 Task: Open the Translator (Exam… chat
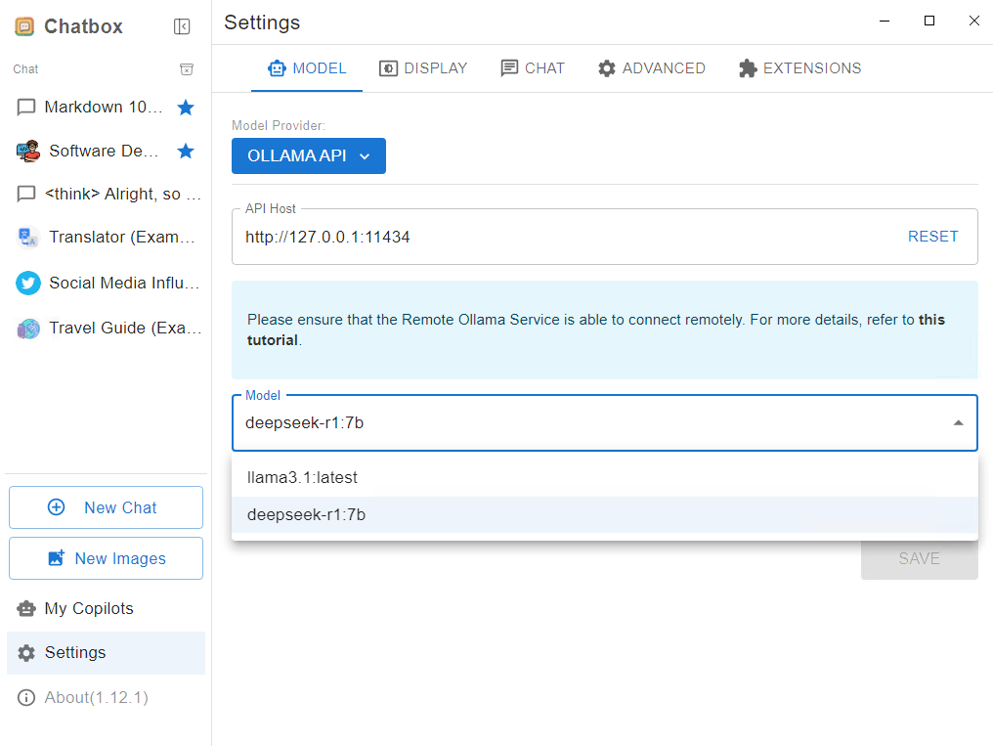tap(106, 238)
